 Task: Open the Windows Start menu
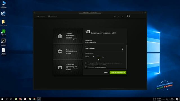pos(2,99)
